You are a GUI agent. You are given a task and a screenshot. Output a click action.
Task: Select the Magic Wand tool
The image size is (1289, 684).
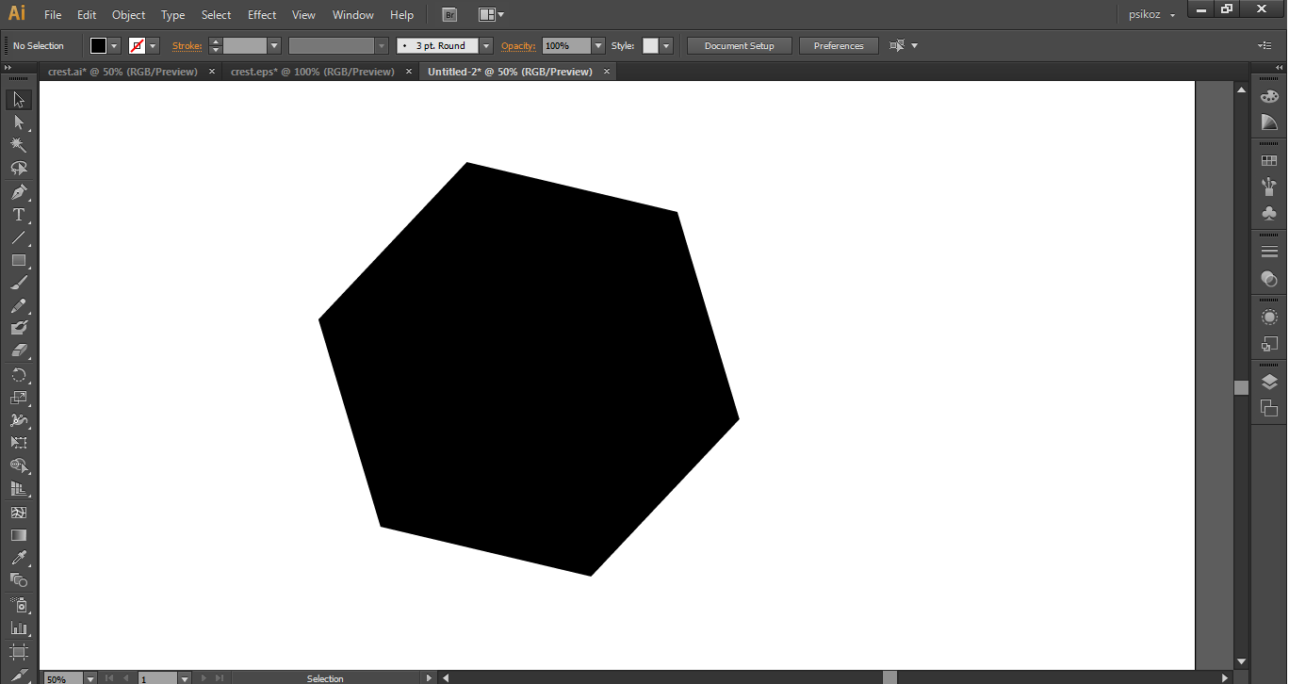click(x=18, y=145)
